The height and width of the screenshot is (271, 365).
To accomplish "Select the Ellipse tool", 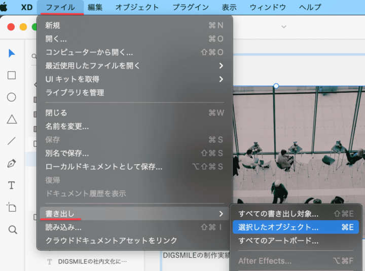I will click(x=11, y=97).
